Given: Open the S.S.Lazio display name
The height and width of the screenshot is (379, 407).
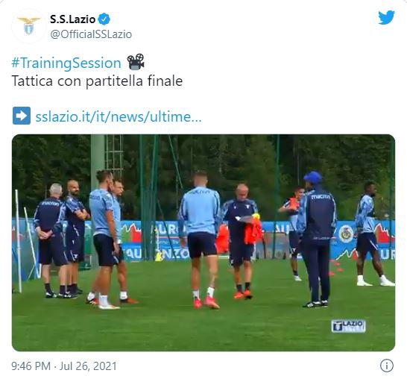Looking at the screenshot, I should pyautogui.click(x=73, y=19).
